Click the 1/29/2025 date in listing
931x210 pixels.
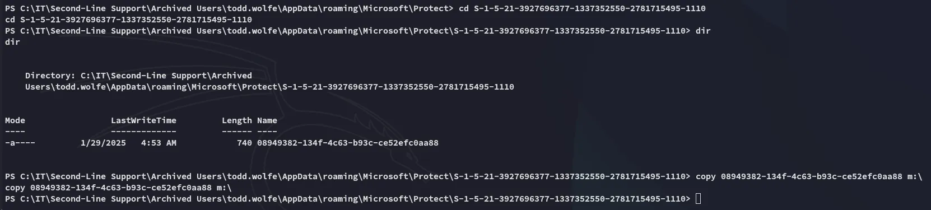tap(103, 143)
